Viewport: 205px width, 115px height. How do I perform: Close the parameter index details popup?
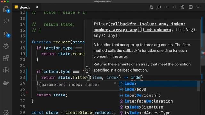click(115, 83)
